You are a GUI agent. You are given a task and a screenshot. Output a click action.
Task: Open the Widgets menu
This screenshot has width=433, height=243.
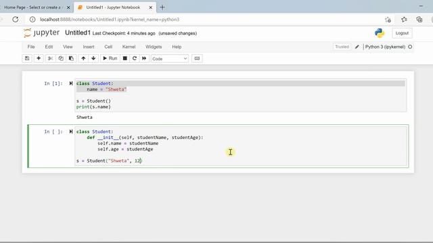(x=154, y=47)
